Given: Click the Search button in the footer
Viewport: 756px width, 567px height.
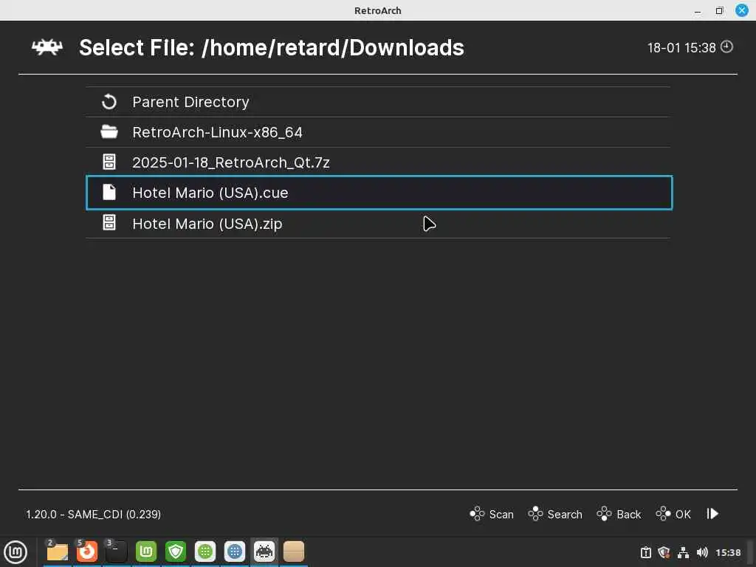Looking at the screenshot, I should point(555,514).
